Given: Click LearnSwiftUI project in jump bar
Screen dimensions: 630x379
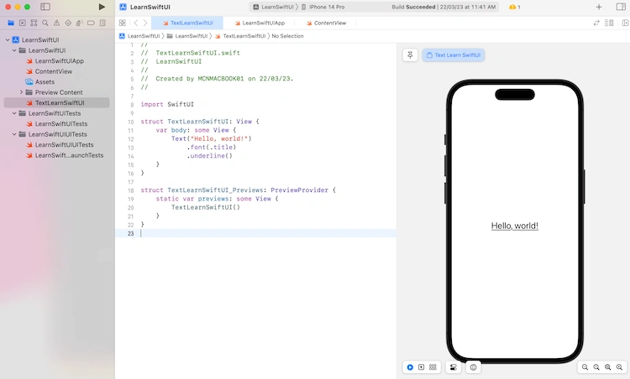Looking at the screenshot, I should point(139,36).
